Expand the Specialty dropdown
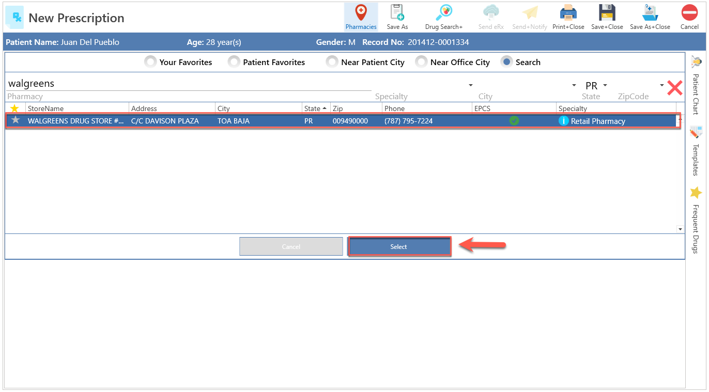The image size is (709, 392). click(x=471, y=85)
